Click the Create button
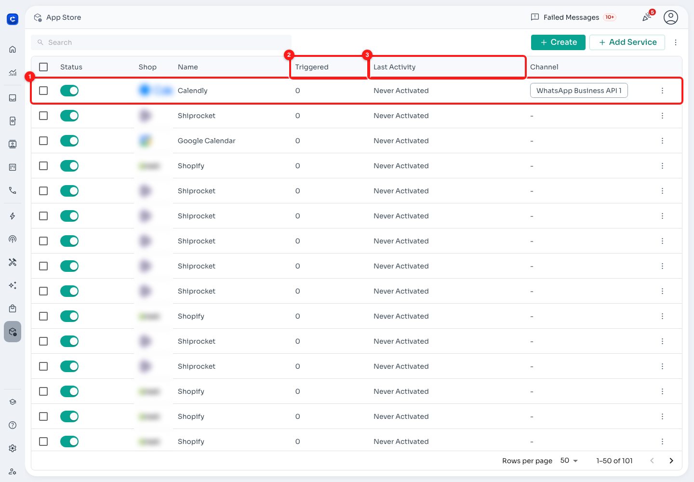Viewport: 694px width, 482px height. [x=558, y=42]
